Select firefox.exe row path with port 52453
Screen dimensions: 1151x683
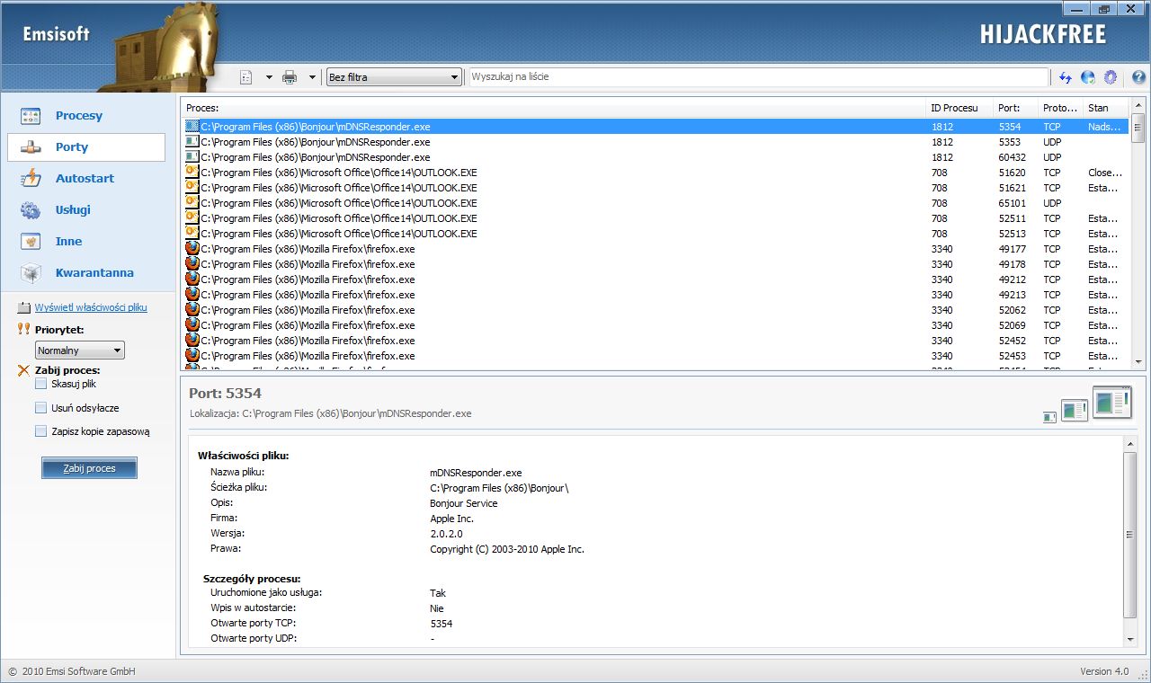pyautogui.click(x=308, y=356)
